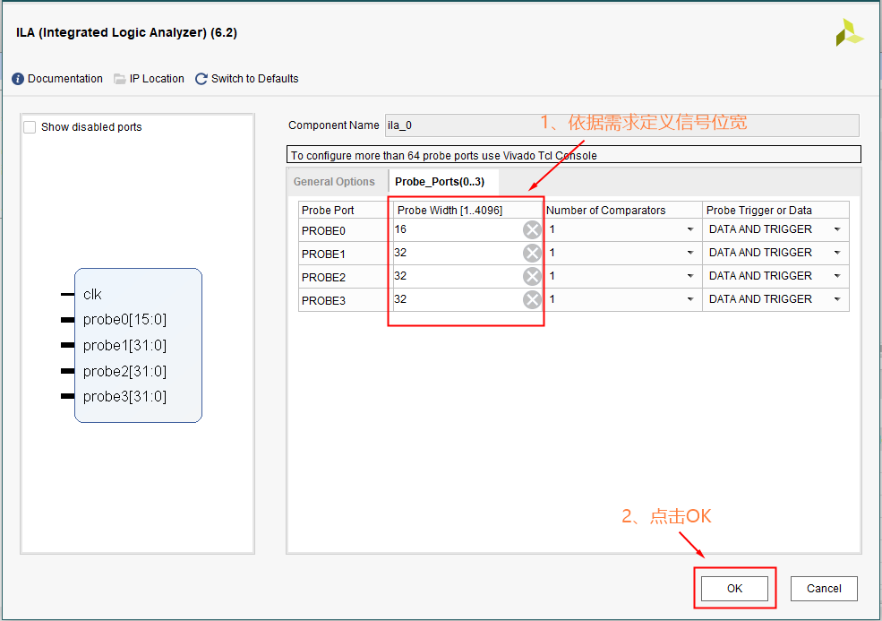The image size is (882, 621).
Task: Click the probe3[31:0] port in diagram
Action: point(124,397)
